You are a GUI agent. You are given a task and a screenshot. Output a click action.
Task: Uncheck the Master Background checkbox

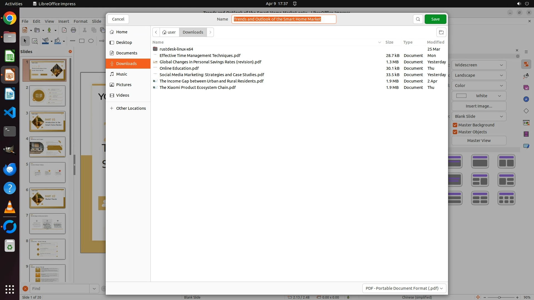click(x=455, y=125)
